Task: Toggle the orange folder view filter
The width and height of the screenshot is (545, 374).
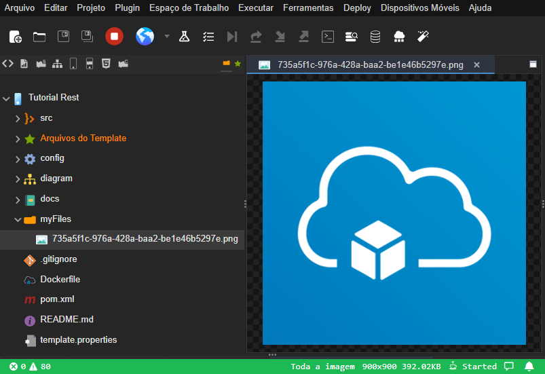Action: pos(226,63)
